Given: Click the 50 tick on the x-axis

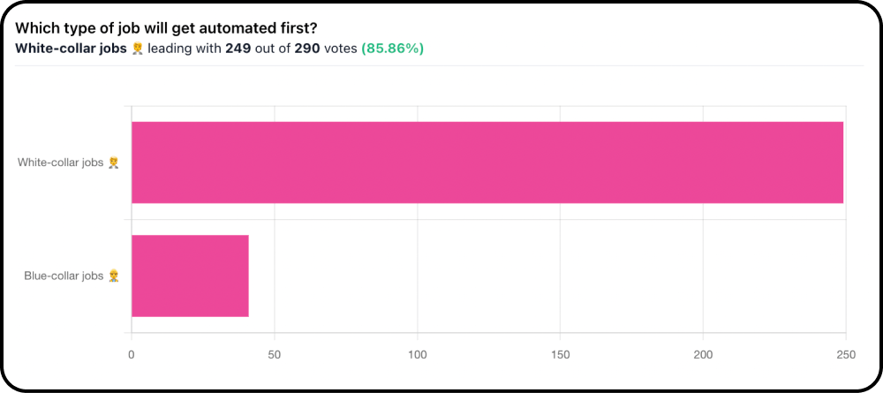Looking at the screenshot, I should click(275, 355).
